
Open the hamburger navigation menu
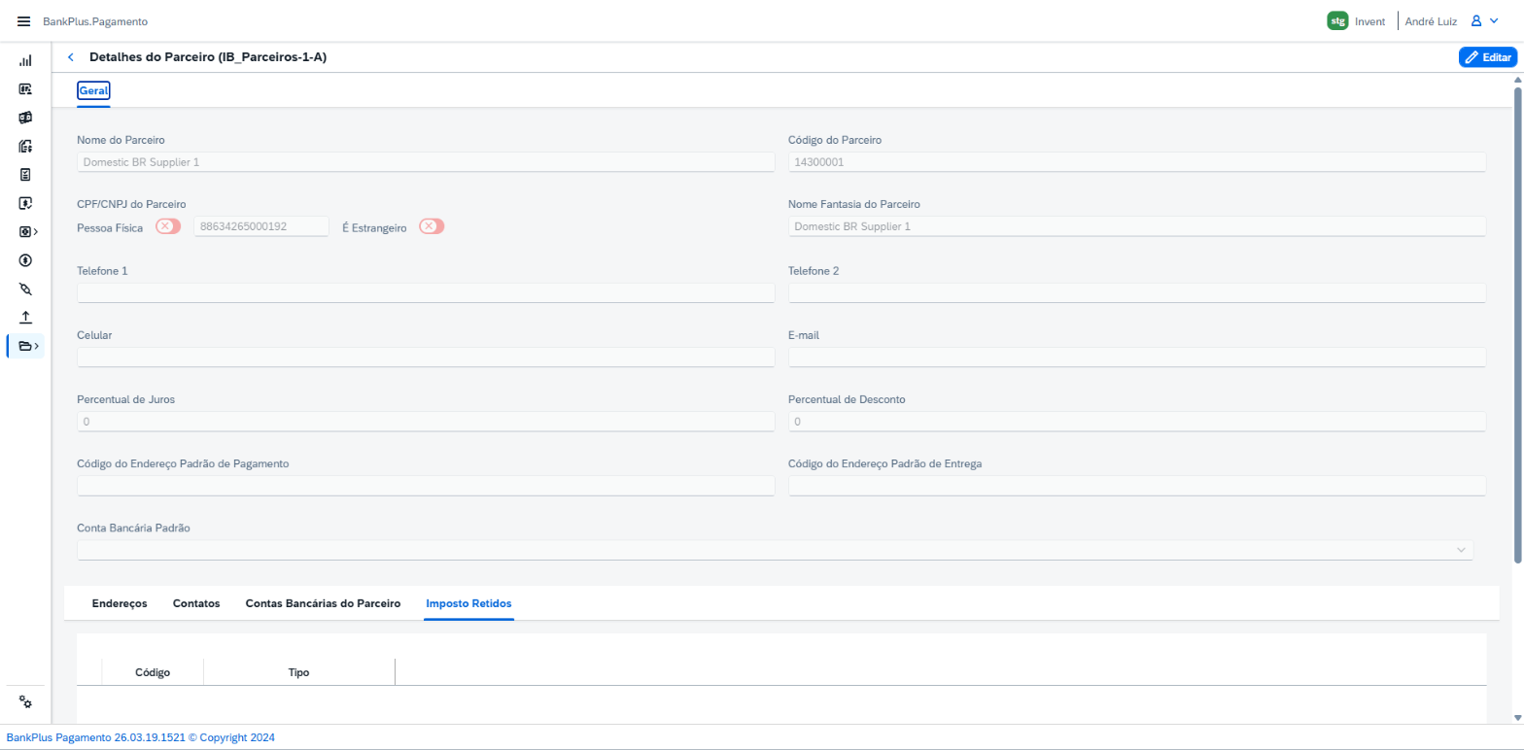24,21
